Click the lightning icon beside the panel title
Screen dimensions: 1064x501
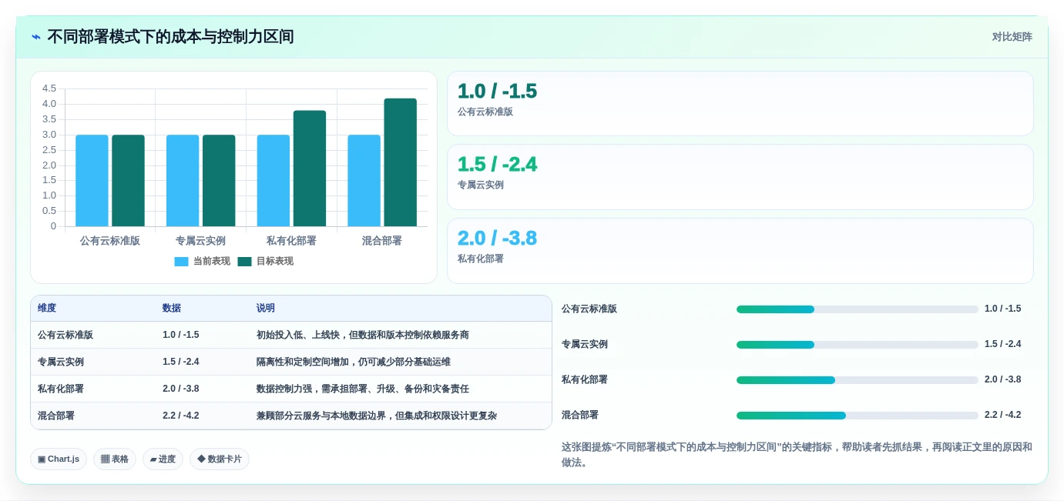click(x=36, y=37)
